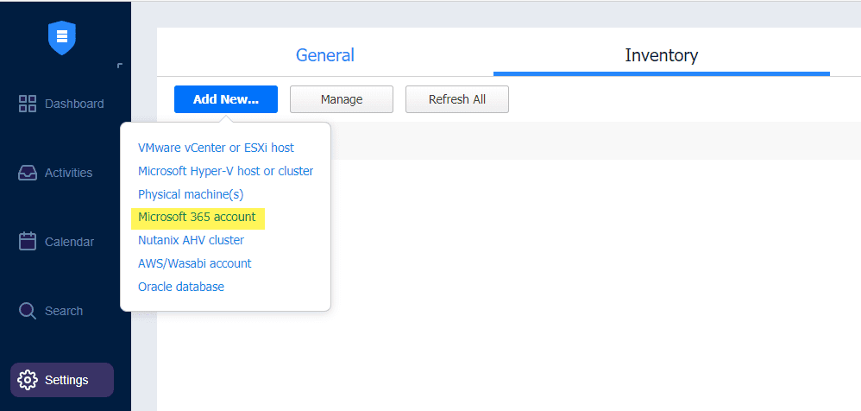Choose the highlighted Microsoft 365 account option
861x411 pixels.
coord(198,217)
